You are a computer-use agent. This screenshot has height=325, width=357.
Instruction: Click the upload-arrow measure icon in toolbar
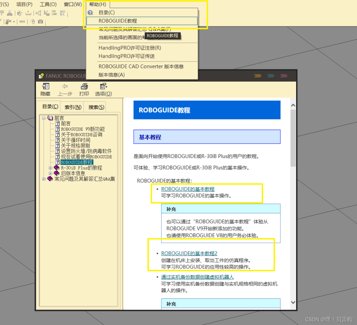[x=28, y=13]
